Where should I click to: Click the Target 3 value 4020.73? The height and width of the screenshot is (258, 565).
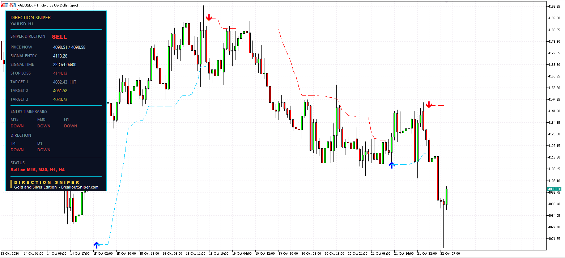pos(60,99)
